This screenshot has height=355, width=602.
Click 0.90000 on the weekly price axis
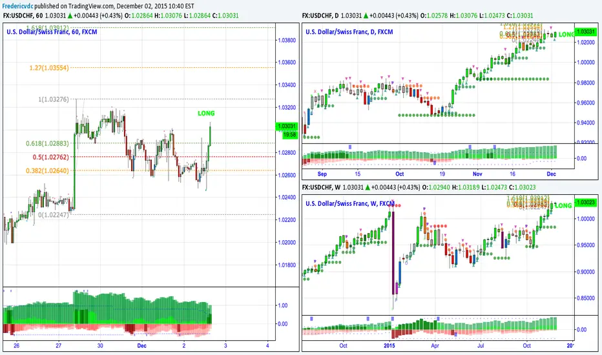tap(585, 272)
